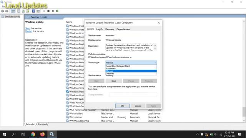Screen dimensions: 246x138
Task: Click the Stop button in Properties dialog
Action: tap(114, 81)
